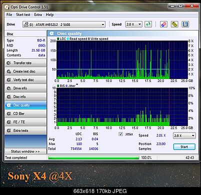Click the LDC green legend swatch

tap(58, 39)
